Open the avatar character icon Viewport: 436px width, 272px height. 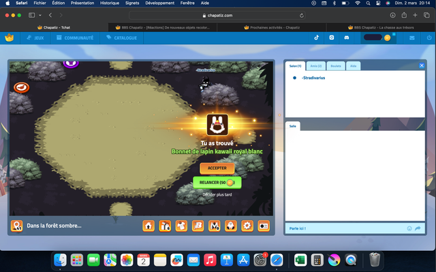[x=231, y=226]
